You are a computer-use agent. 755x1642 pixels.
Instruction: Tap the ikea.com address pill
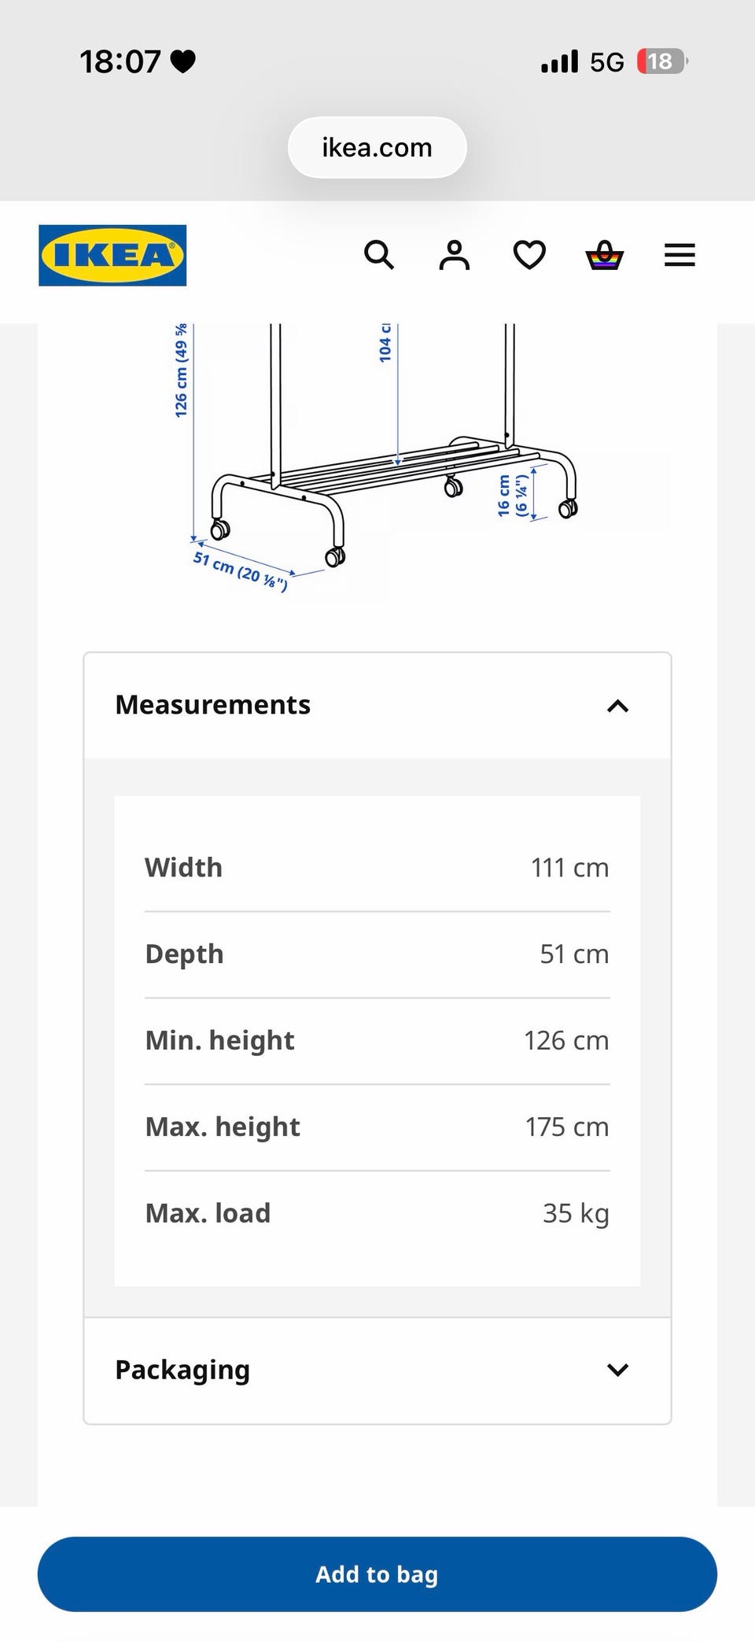[377, 147]
